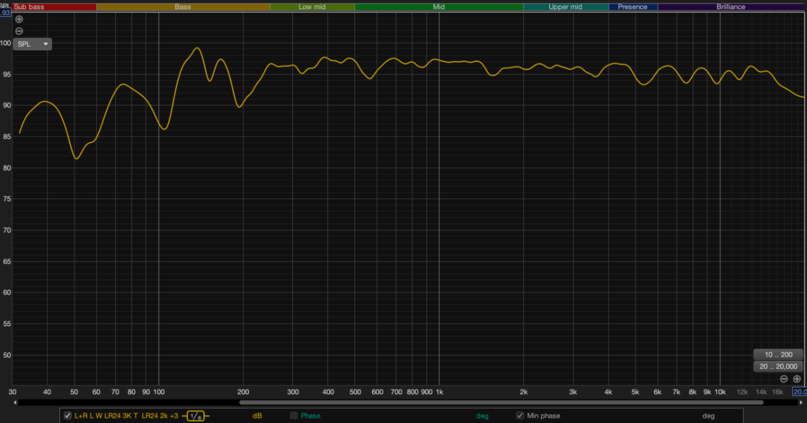Click the vertical zoom out icon
The image size is (807, 423).
pyautogui.click(x=19, y=31)
